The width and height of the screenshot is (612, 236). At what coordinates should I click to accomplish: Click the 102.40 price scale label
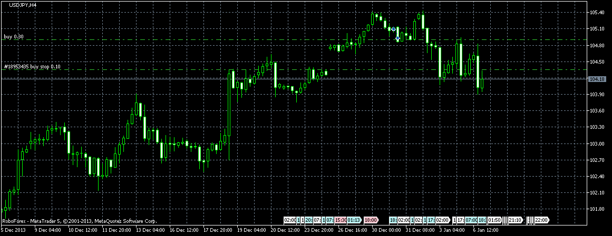(x=597, y=177)
